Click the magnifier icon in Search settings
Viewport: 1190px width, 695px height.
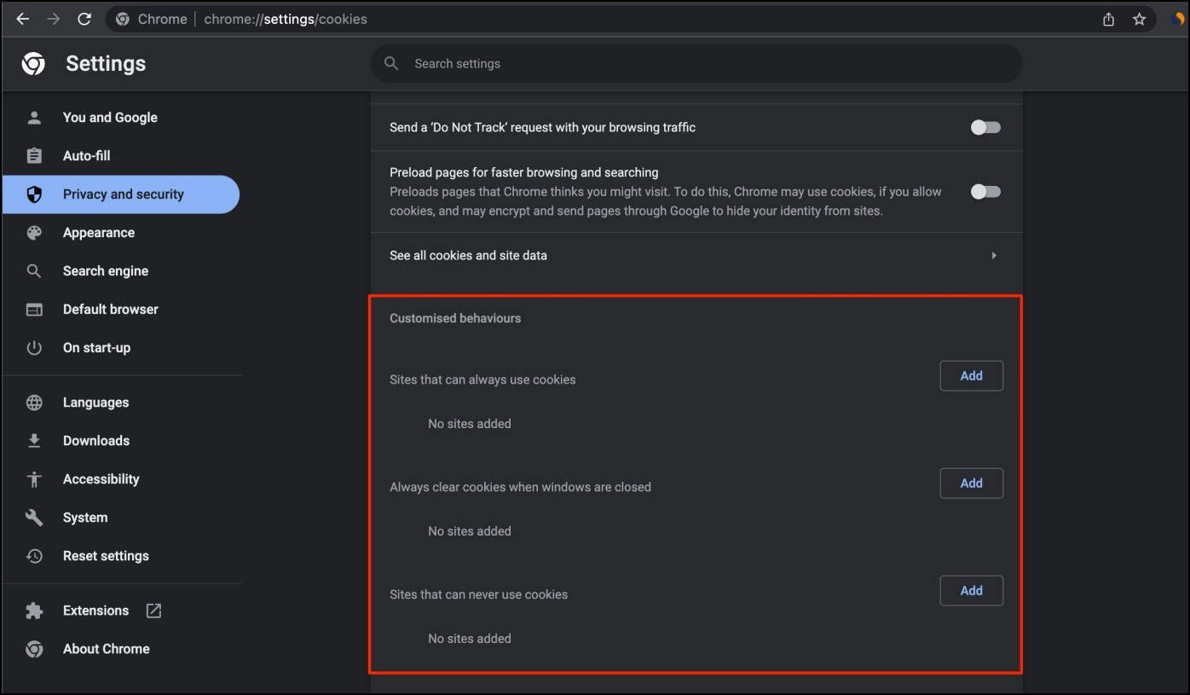(391, 63)
